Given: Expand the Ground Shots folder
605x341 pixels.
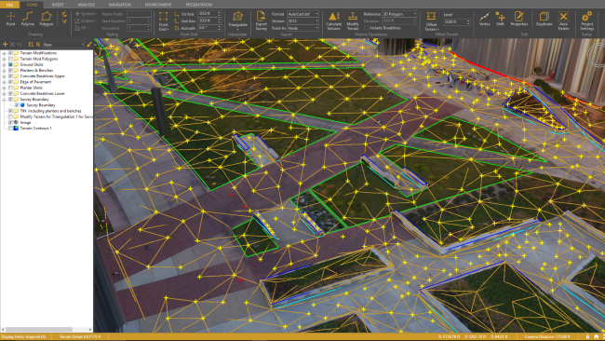Looking at the screenshot, I should tap(4, 64).
